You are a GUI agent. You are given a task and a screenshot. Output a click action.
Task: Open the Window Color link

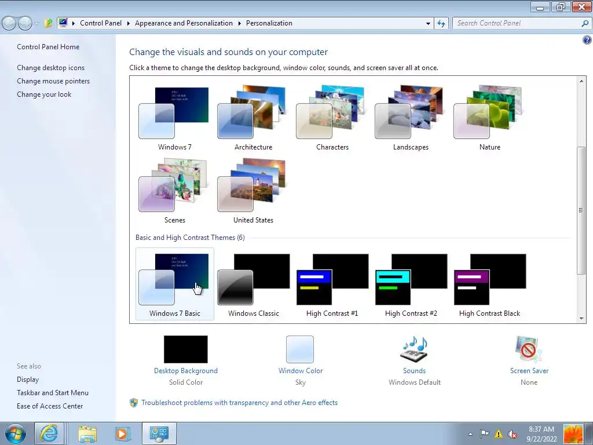point(301,371)
